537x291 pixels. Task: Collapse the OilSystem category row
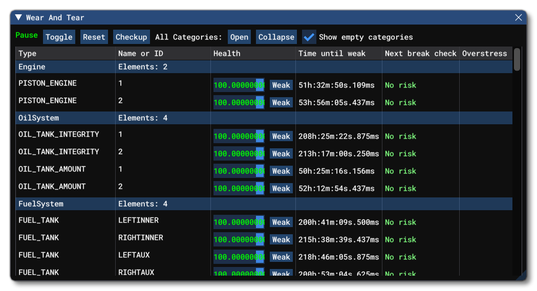38,118
